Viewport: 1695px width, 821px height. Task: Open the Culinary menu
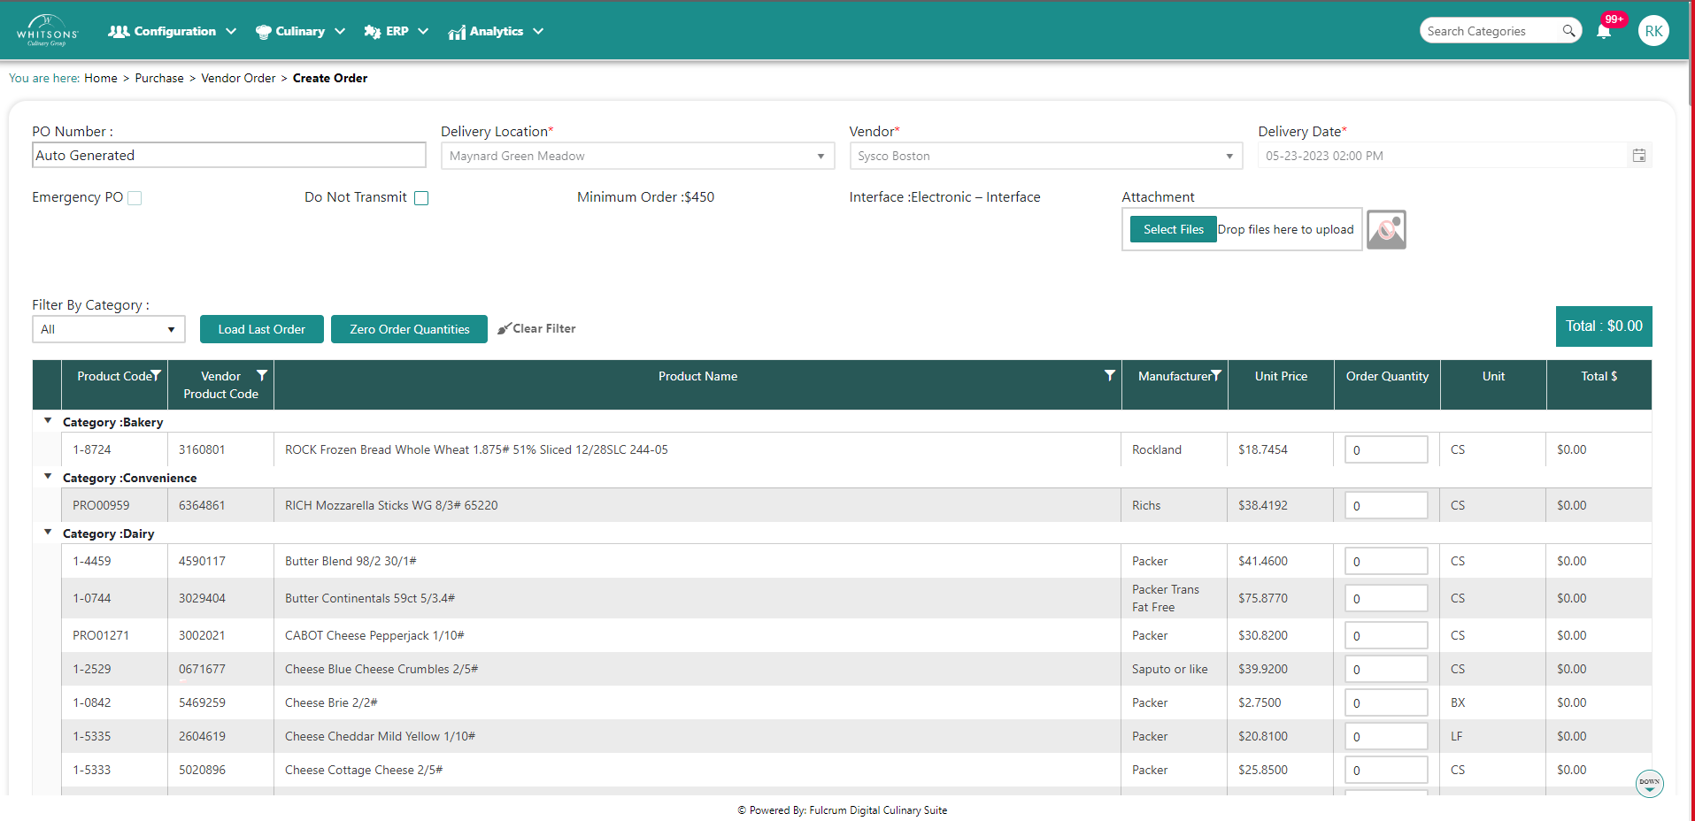click(x=300, y=32)
